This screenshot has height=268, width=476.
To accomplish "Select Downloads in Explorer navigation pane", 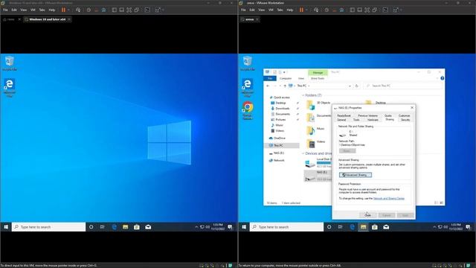I will [283, 109].
